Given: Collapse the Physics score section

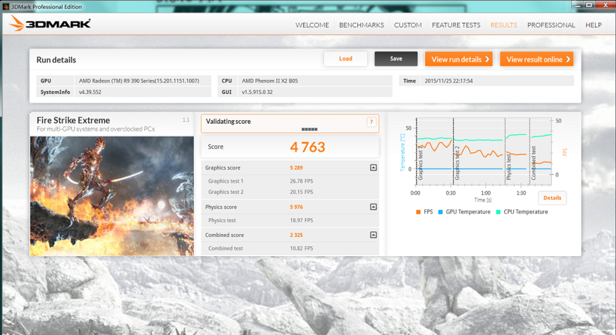Looking at the screenshot, I should pyautogui.click(x=373, y=207).
